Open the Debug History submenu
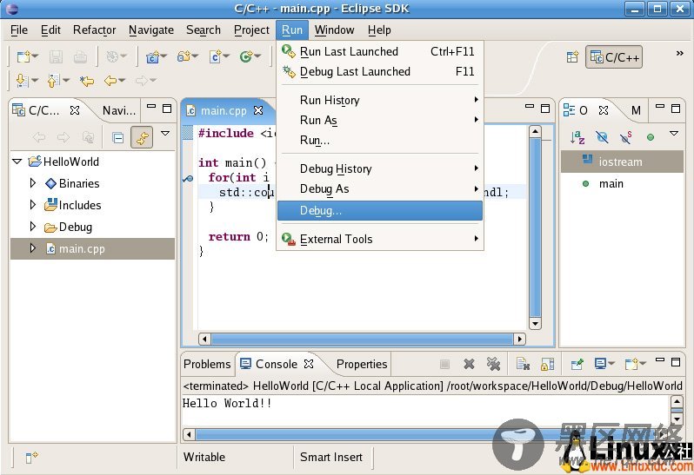 coord(380,168)
